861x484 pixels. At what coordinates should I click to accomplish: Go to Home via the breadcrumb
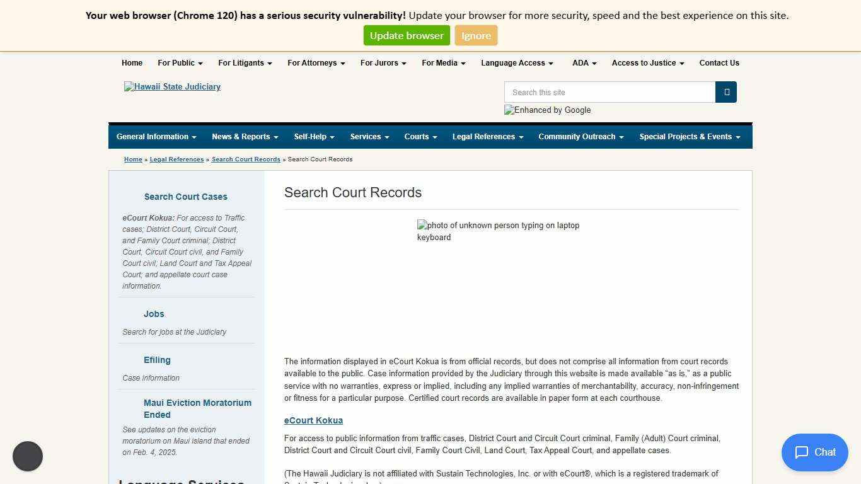133,159
